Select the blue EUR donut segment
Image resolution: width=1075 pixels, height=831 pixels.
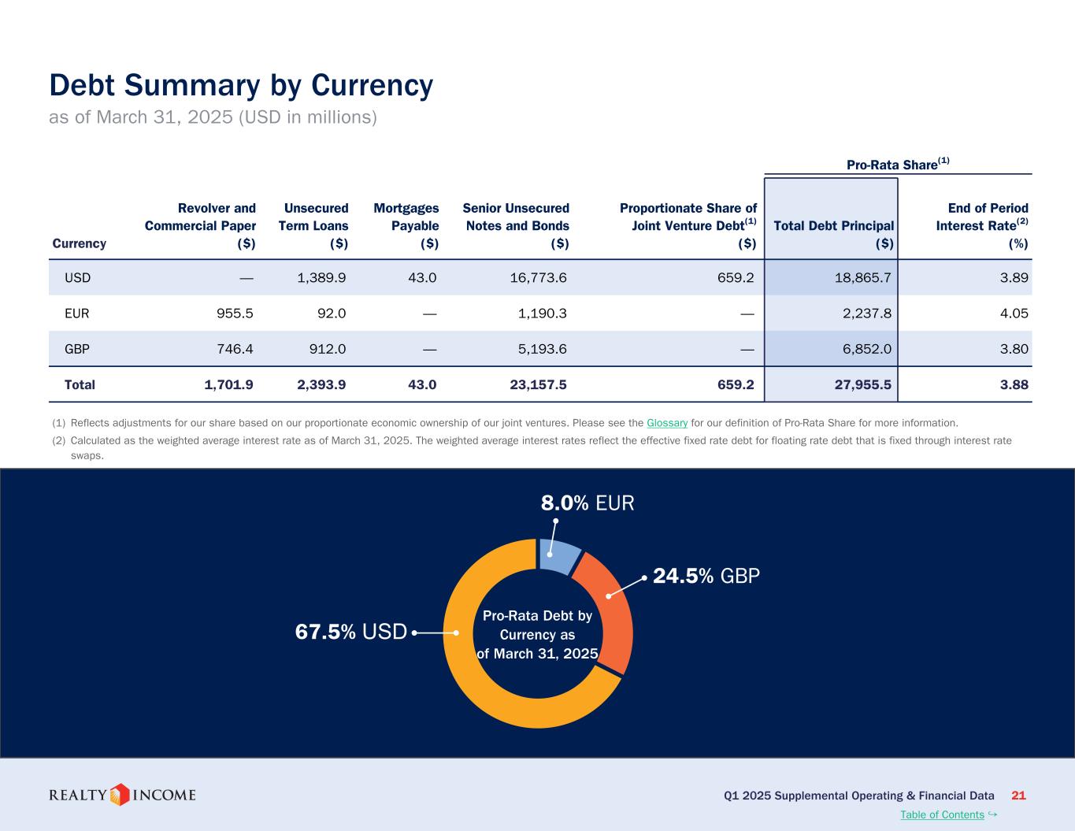[x=559, y=555]
